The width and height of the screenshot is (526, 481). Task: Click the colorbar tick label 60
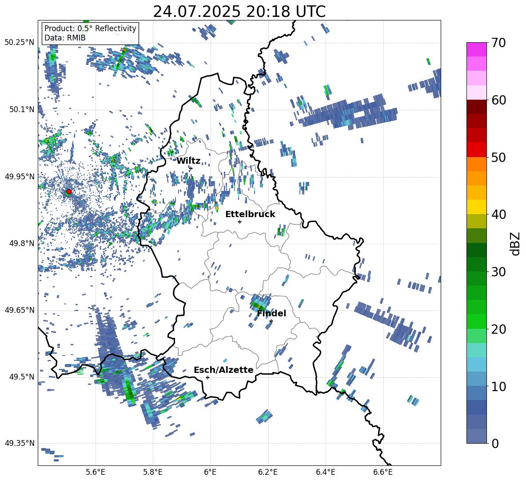[498, 100]
